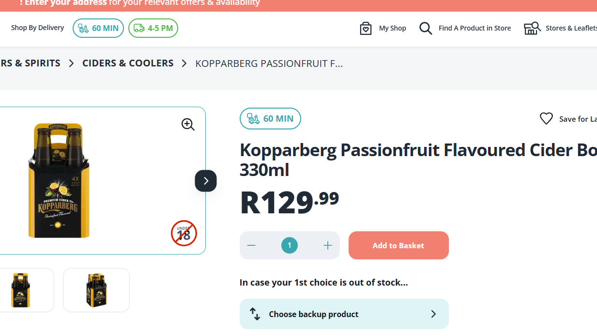Image resolution: width=597 pixels, height=336 pixels.
Task: Click the zoom magnifier on product image
Action: [188, 125]
